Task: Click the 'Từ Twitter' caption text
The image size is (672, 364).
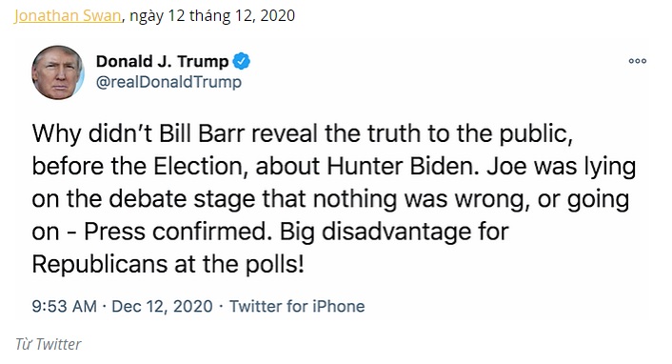Action: [x=48, y=344]
